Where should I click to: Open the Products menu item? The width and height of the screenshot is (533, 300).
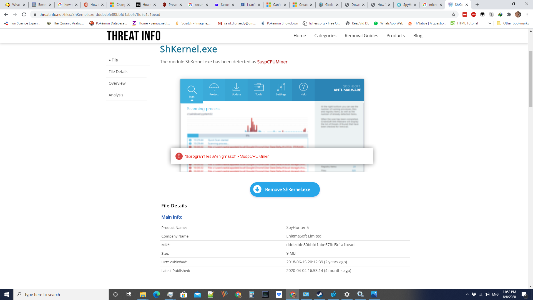395,36
